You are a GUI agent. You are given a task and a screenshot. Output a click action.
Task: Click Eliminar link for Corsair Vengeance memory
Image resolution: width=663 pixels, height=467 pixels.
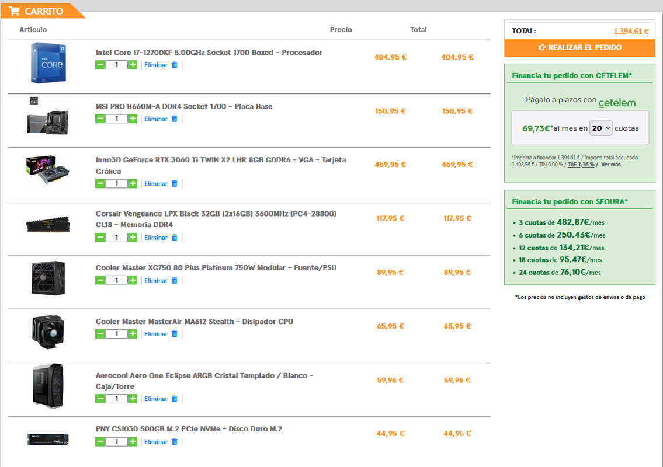tap(156, 238)
